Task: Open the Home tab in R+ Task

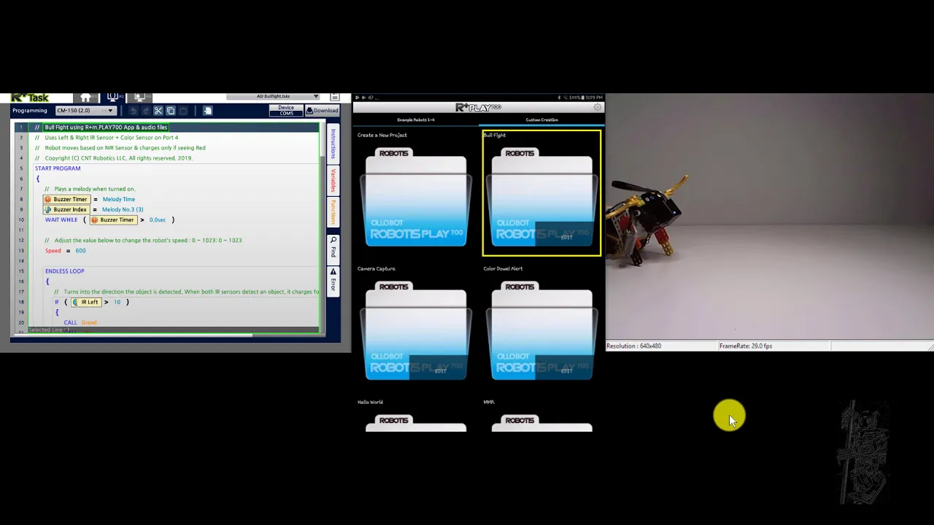Action: point(85,97)
